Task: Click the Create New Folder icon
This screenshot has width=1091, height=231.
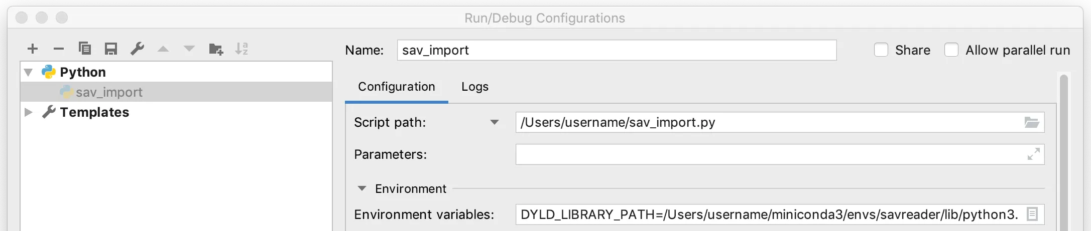Action: 216,49
